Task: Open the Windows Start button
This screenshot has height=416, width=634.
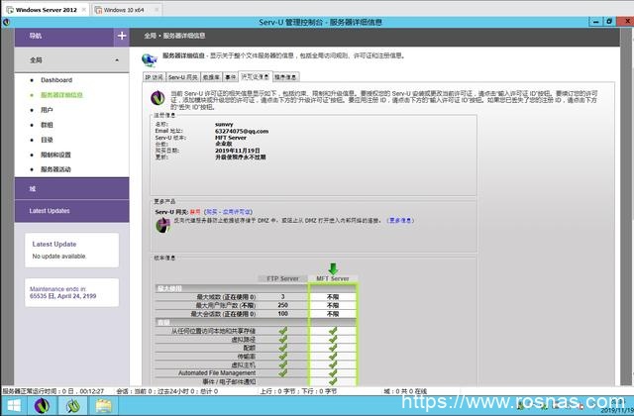Action: click(x=14, y=405)
